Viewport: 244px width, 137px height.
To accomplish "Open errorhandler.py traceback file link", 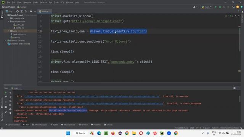I will coord(94,104).
